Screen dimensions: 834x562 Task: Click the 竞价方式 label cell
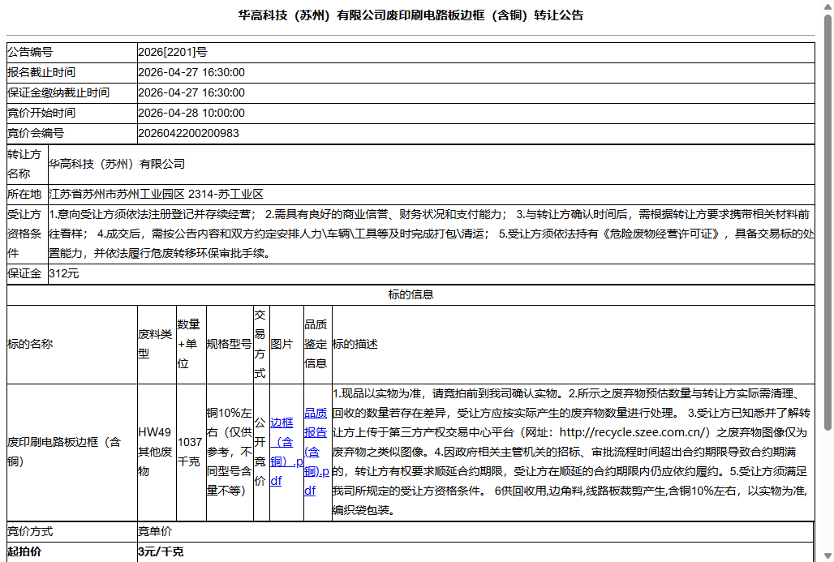click(72, 532)
